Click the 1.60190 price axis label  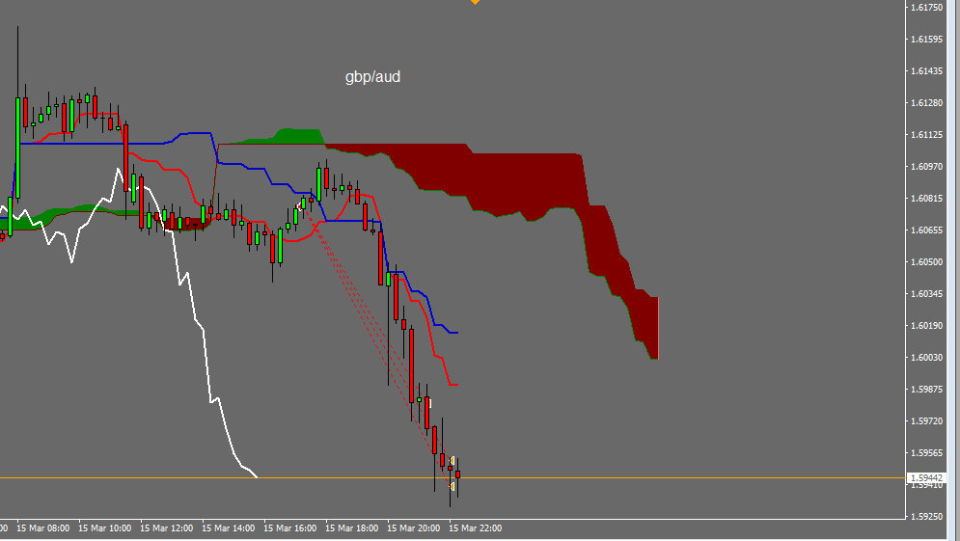[926, 326]
